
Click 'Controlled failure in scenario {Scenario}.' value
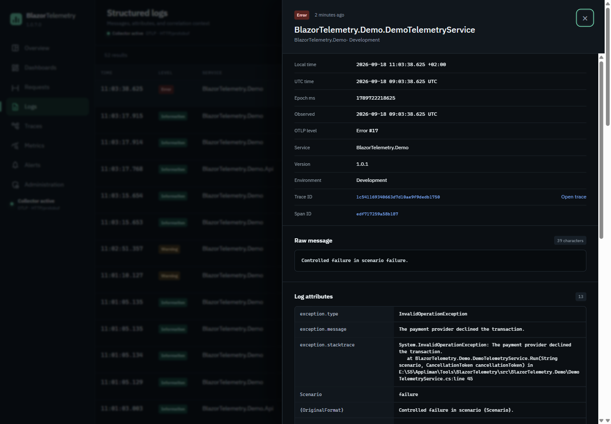click(456, 410)
